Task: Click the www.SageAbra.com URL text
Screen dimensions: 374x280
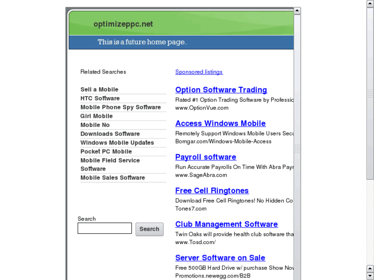Action: (x=201, y=175)
